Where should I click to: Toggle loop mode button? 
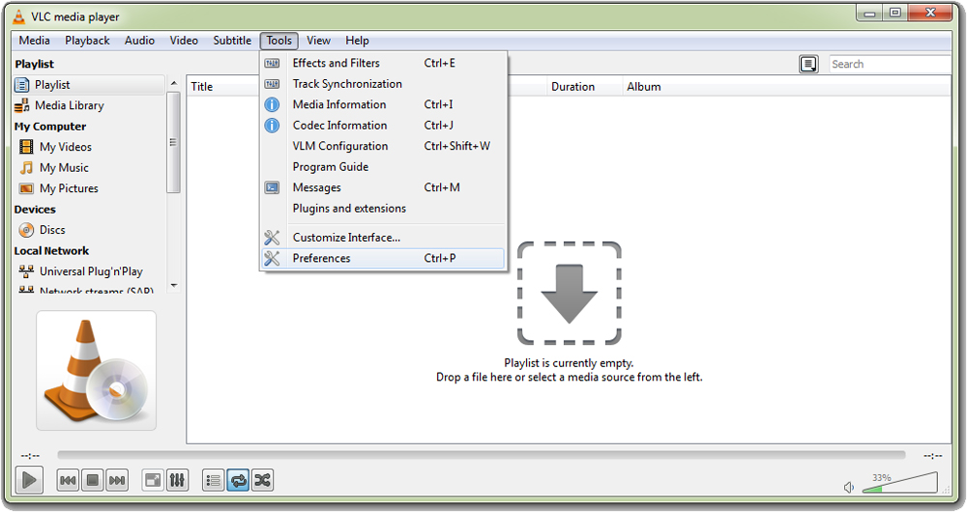(x=238, y=480)
